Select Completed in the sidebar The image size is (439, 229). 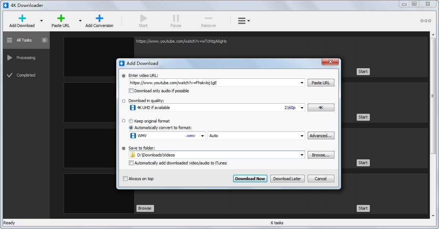tap(26, 75)
